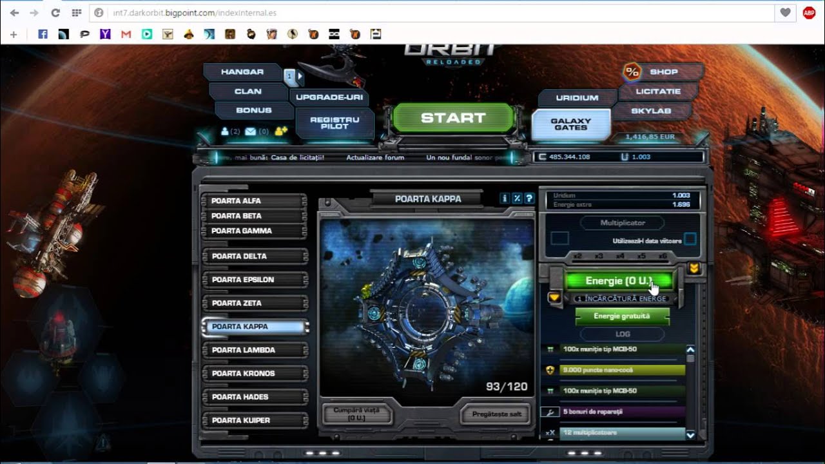Open the Gmail bookmark

point(126,34)
